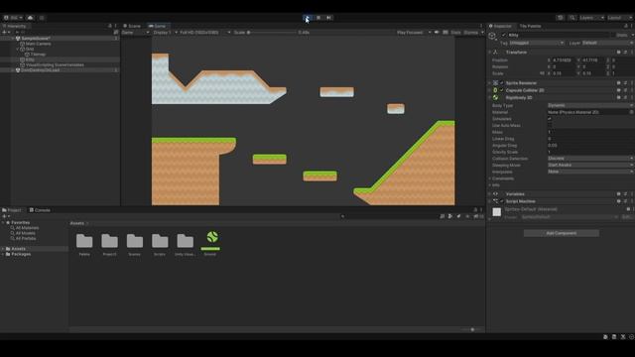The height and width of the screenshot is (357, 635).
Task: Open the Play Focused dropdown
Action: (413, 33)
